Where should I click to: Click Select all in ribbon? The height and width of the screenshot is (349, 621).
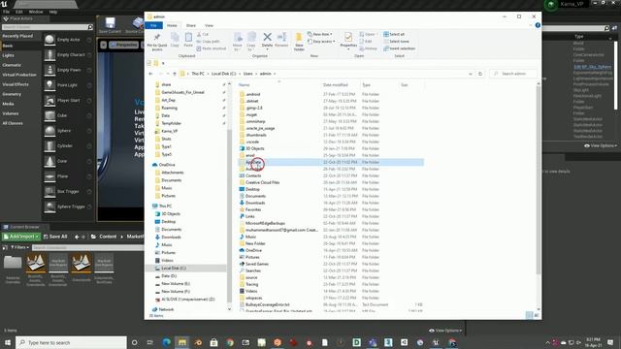(394, 35)
